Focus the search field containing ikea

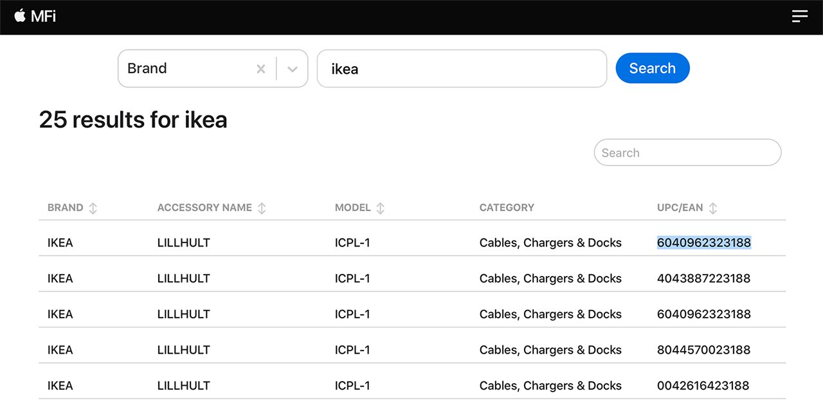pyautogui.click(x=462, y=69)
